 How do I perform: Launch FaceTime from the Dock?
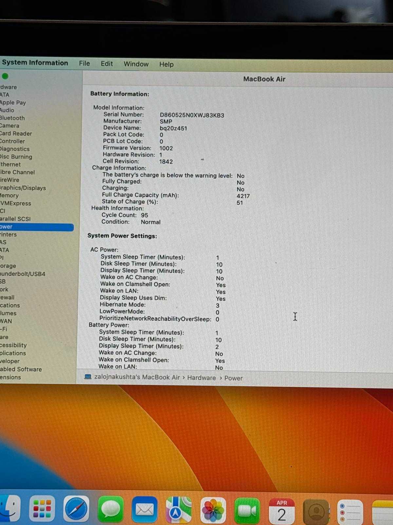tap(247, 511)
